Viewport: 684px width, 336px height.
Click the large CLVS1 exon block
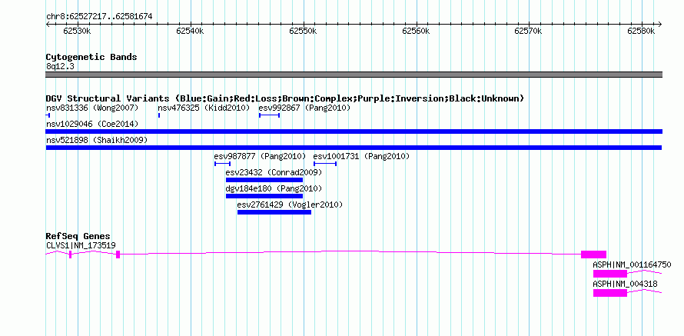tap(594, 254)
